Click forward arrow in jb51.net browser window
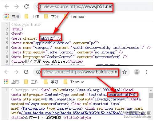This screenshot has width=154, height=121. [17, 6]
